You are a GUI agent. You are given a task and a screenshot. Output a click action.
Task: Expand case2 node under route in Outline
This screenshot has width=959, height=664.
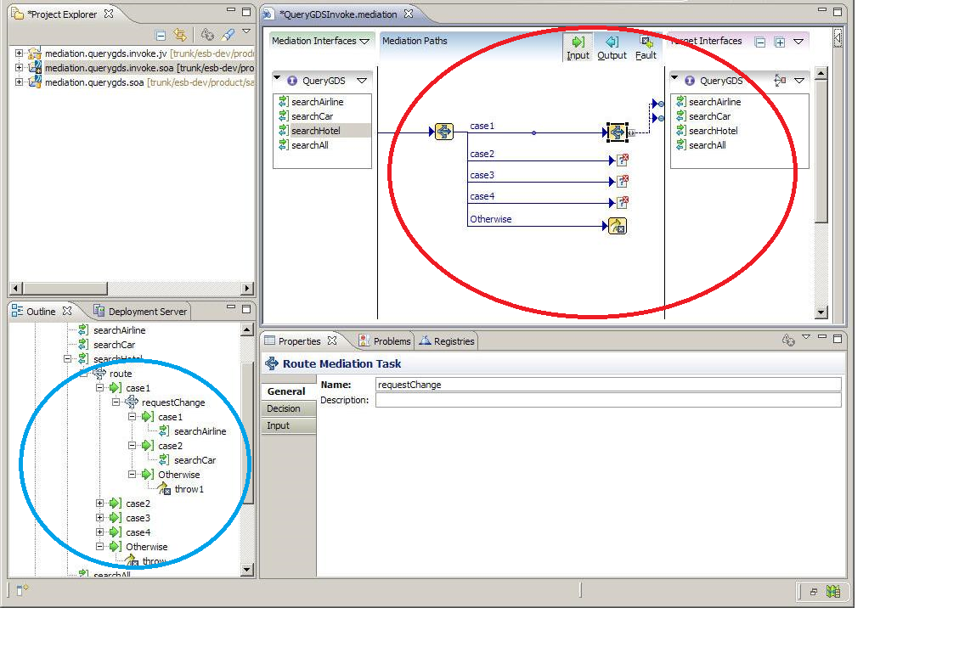(99, 504)
